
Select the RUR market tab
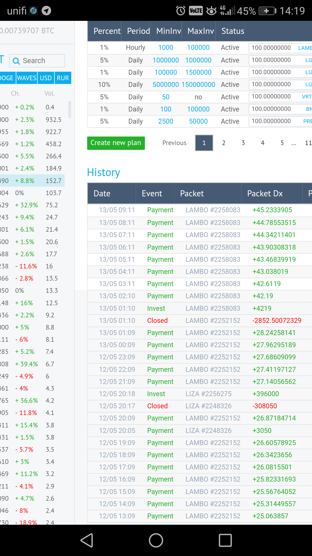click(x=63, y=78)
